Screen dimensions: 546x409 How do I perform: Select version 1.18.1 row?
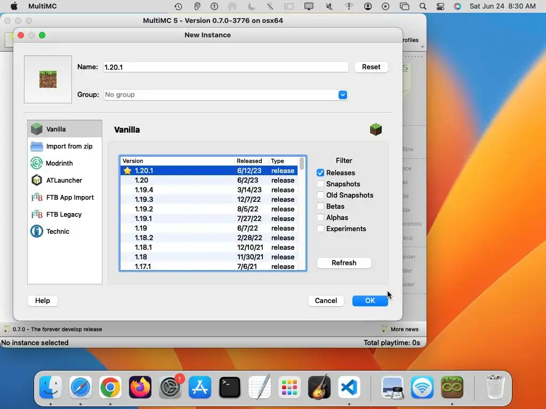pyautogui.click(x=209, y=247)
